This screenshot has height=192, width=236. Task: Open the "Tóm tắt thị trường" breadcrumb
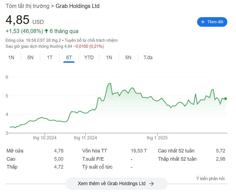(x=27, y=6)
